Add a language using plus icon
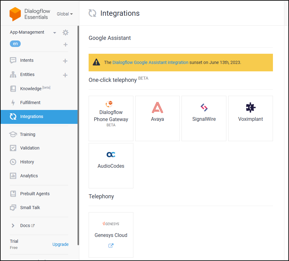Viewport: 289px width, 261px height. 65,44
